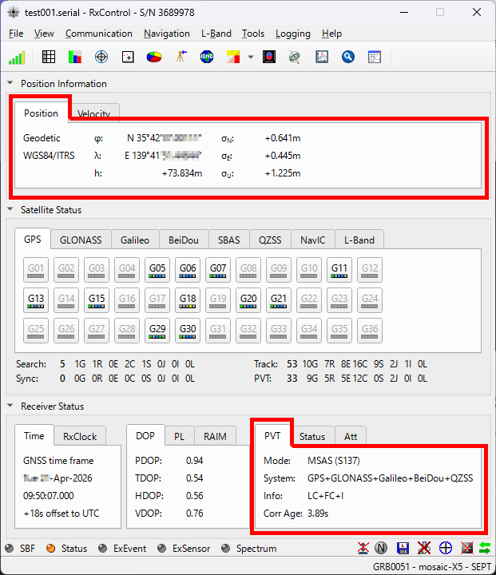Open the pie chart view icon
496x575 pixels.
click(154, 57)
